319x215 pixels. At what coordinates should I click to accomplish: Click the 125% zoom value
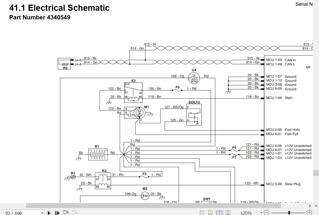click(x=246, y=213)
